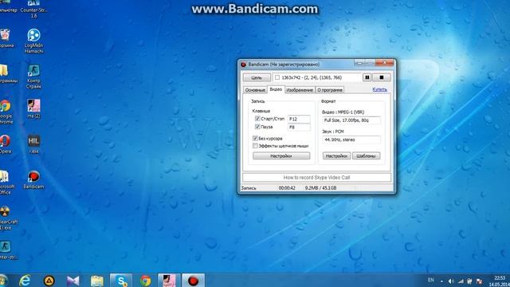Switch to the gta taskbar item

(x=169, y=281)
